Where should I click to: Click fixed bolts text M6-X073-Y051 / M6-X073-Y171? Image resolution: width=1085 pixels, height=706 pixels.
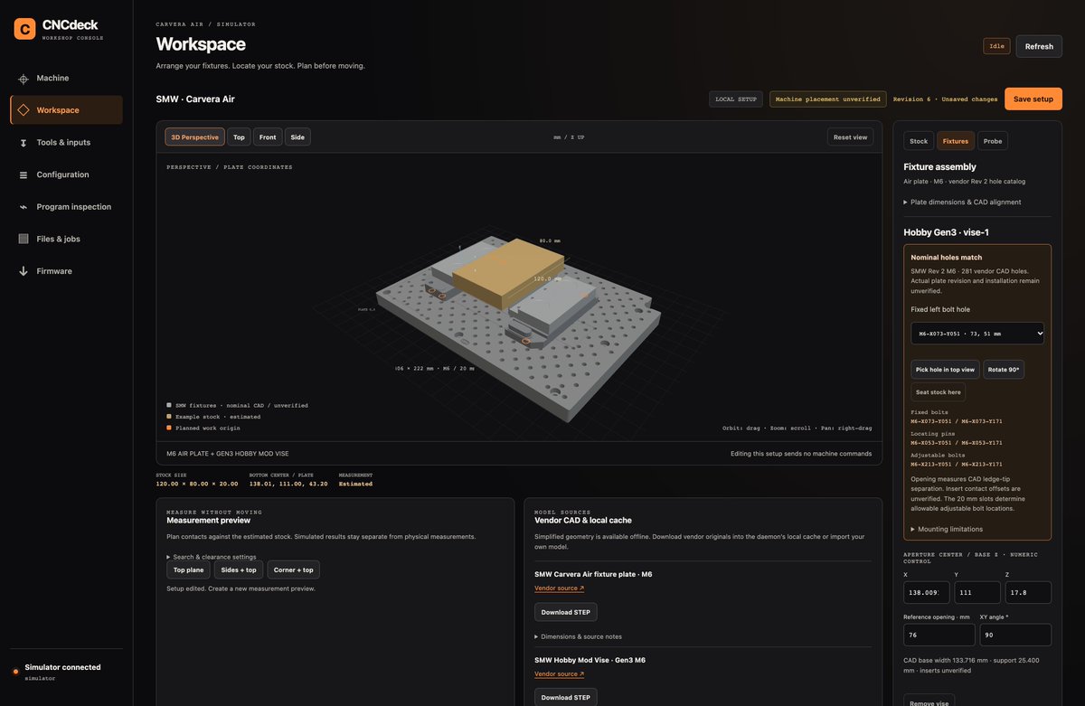[956, 421]
